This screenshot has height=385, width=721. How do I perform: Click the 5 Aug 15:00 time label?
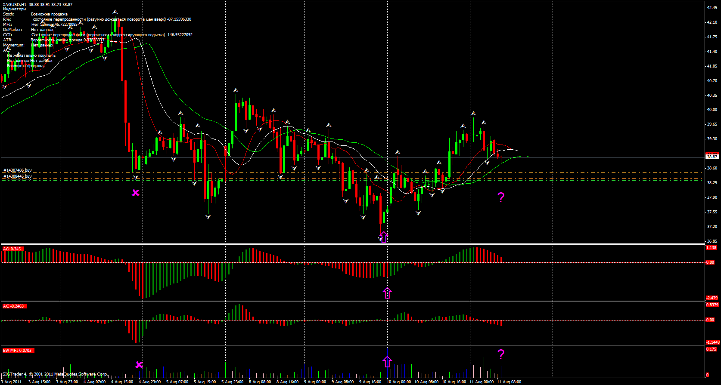(x=205, y=382)
